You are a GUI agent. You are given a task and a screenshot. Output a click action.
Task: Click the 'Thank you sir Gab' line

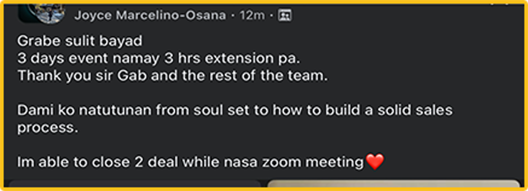(173, 76)
